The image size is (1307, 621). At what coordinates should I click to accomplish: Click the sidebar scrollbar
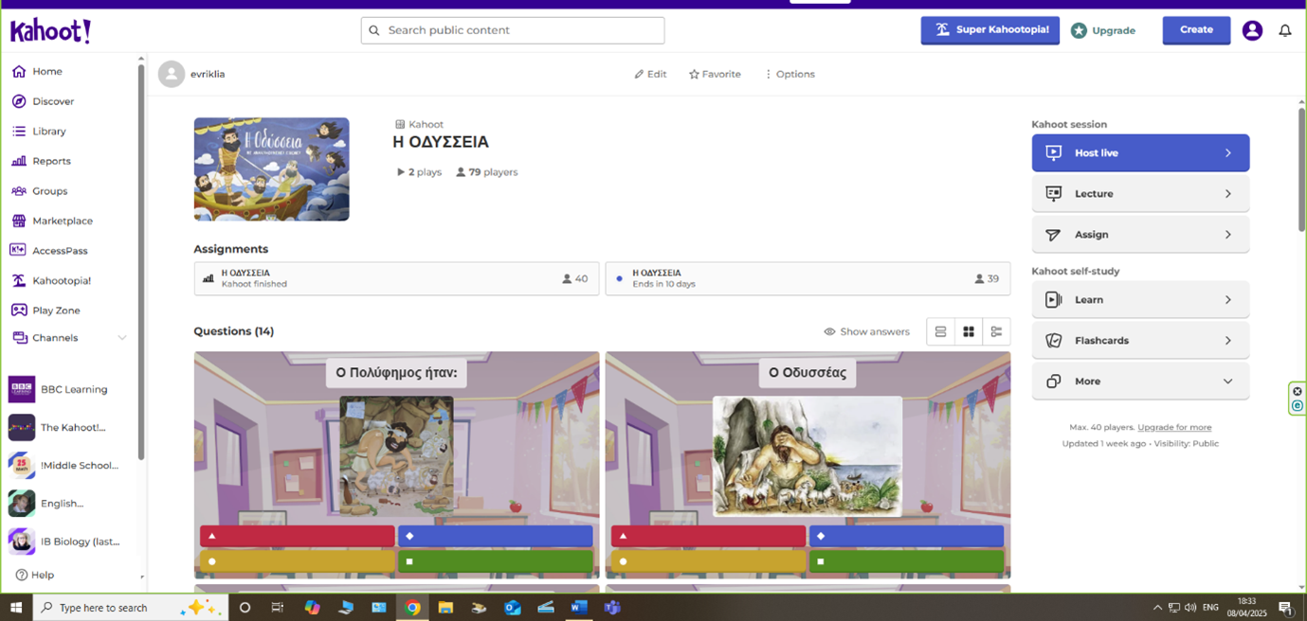pos(142,260)
